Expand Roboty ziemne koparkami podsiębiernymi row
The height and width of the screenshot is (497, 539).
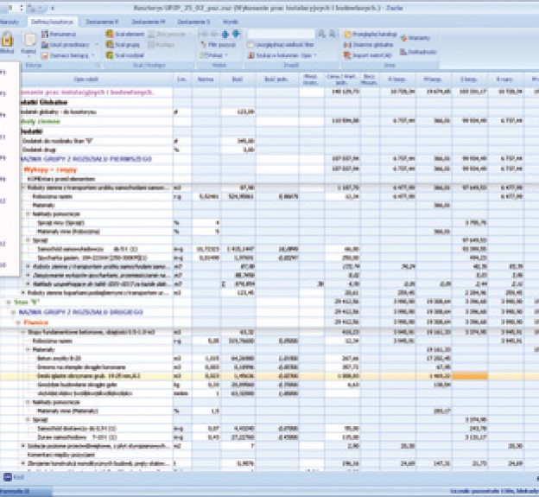(x=23, y=293)
